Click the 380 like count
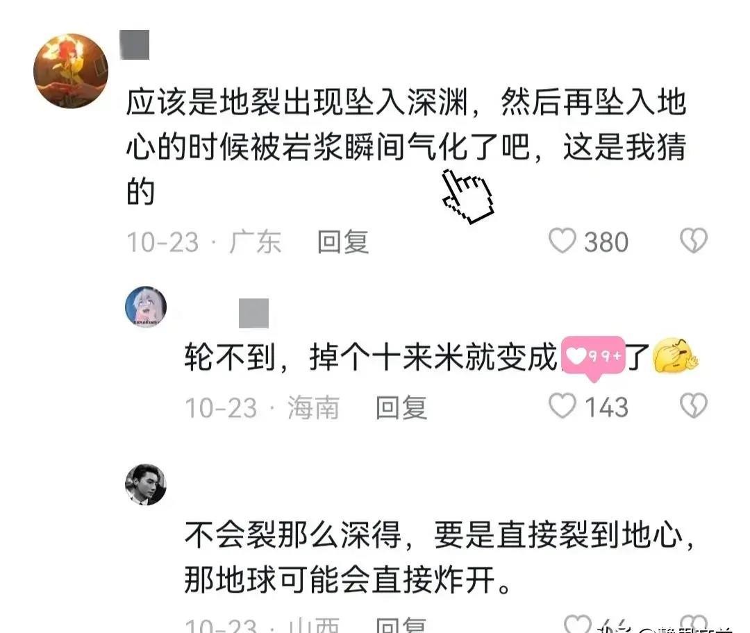 tap(606, 242)
